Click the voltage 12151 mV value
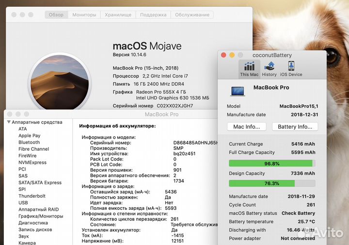The height and width of the screenshot is (245, 349). 177,241
